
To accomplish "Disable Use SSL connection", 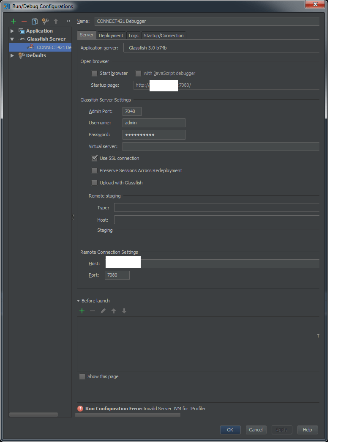I will 94,158.
